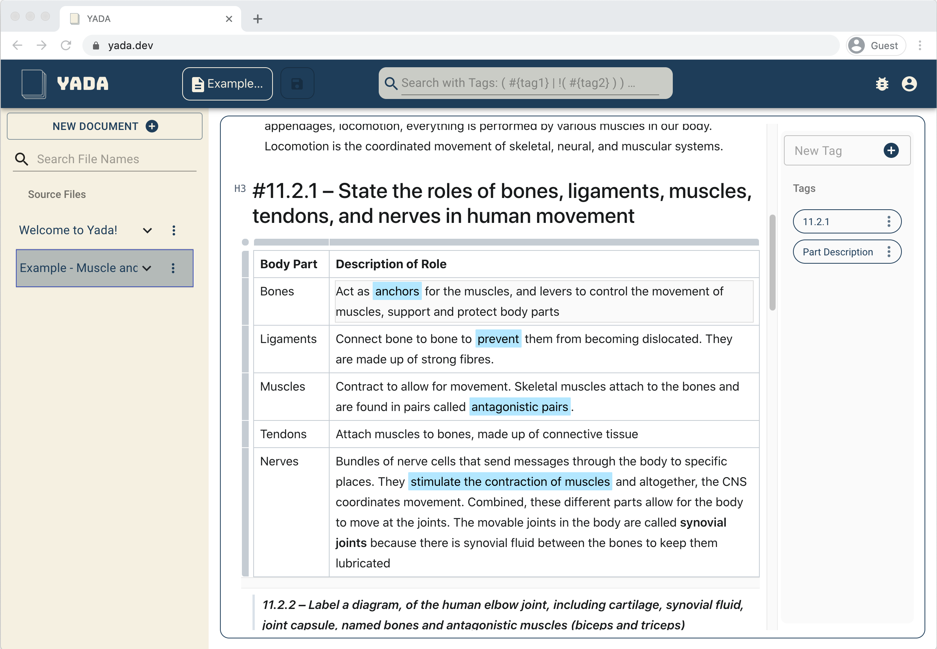The height and width of the screenshot is (649, 937).
Task: Click the save document icon
Action: [297, 84]
